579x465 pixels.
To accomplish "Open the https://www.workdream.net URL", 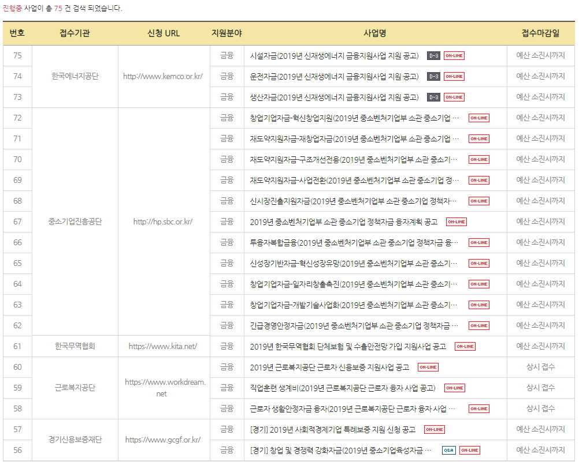I will point(165,388).
